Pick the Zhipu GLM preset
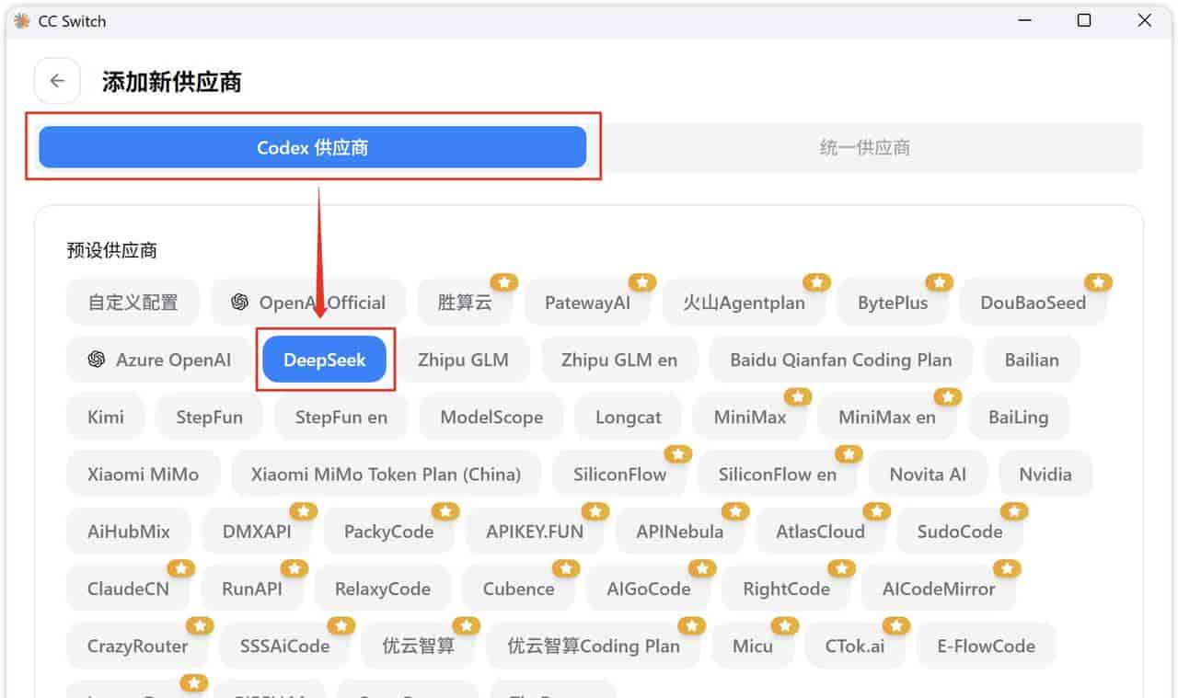 click(x=463, y=360)
